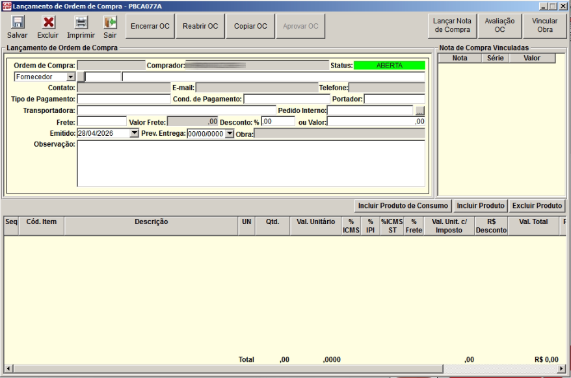Image resolution: width=571 pixels, height=378 pixels.
Task: Click the horizontal scrollbar thumb of items grid
Action: coord(228,368)
